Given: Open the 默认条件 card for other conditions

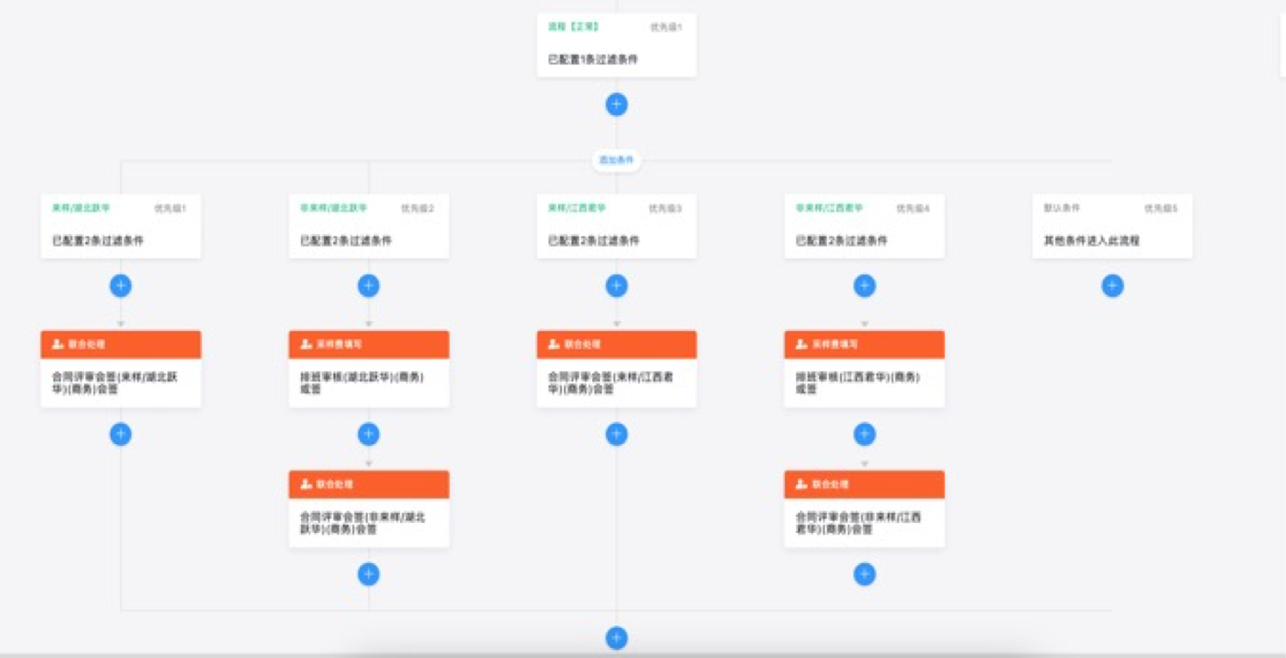Looking at the screenshot, I should click(x=1112, y=226).
